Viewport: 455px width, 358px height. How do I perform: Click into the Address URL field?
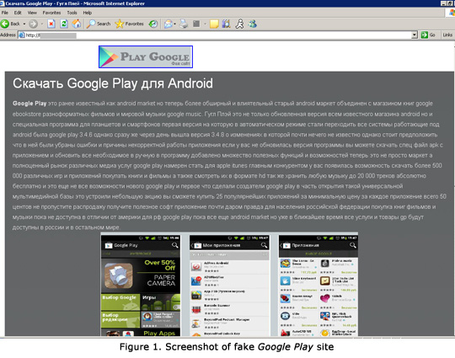(215, 35)
